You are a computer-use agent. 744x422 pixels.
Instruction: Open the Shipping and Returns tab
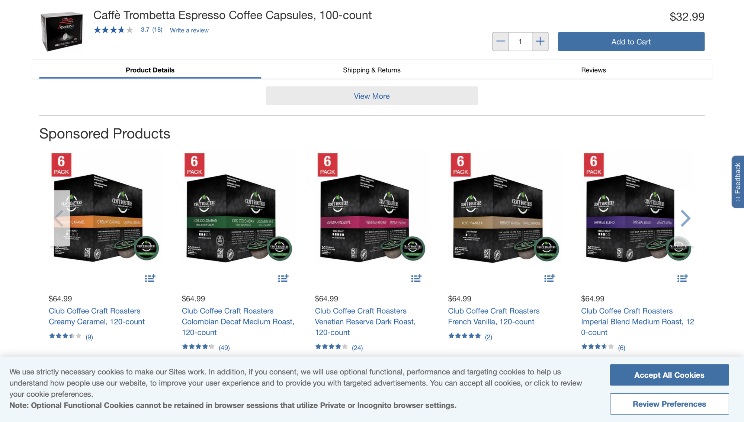[372, 70]
